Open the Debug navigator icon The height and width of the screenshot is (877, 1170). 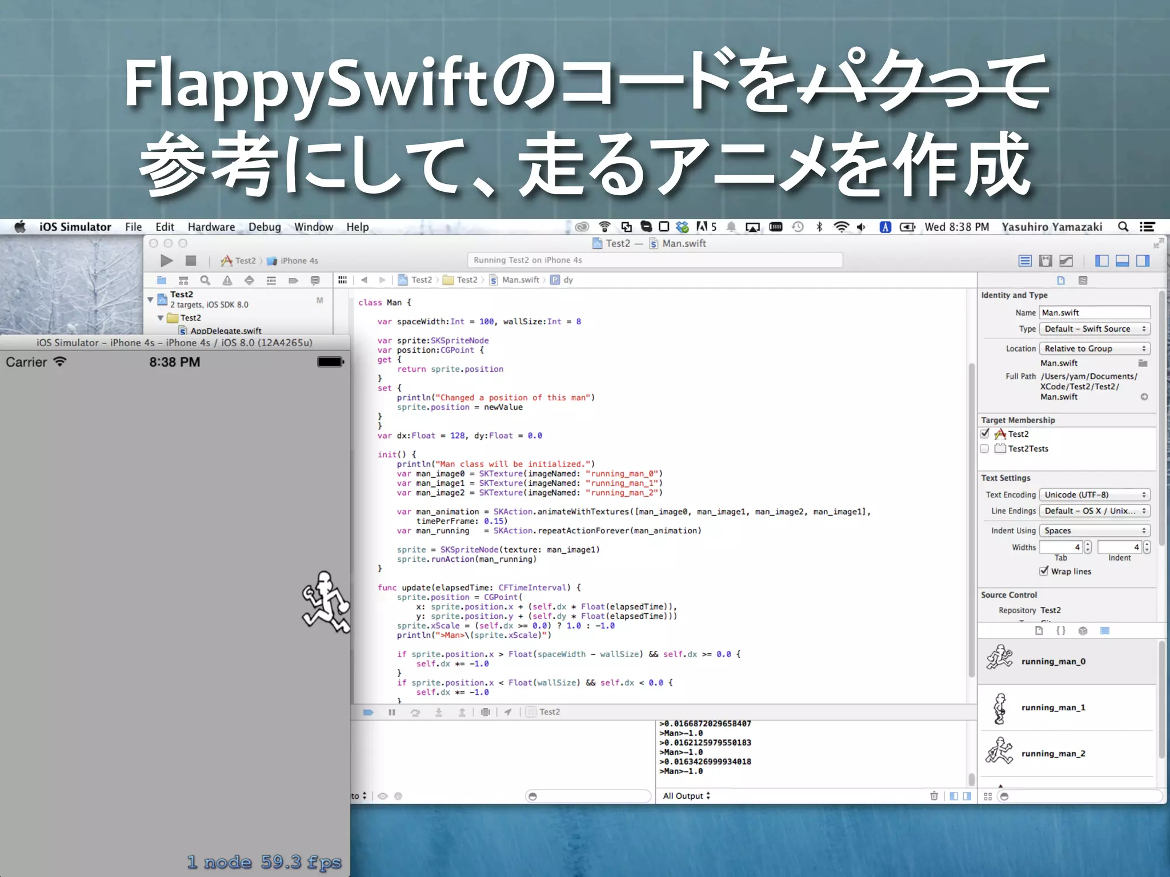[x=271, y=280]
